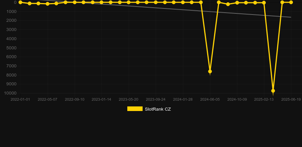Viewport: 302px width, 147px height.
Task: Click the last data point at 2025-06-19
Action: (x=291, y=2)
